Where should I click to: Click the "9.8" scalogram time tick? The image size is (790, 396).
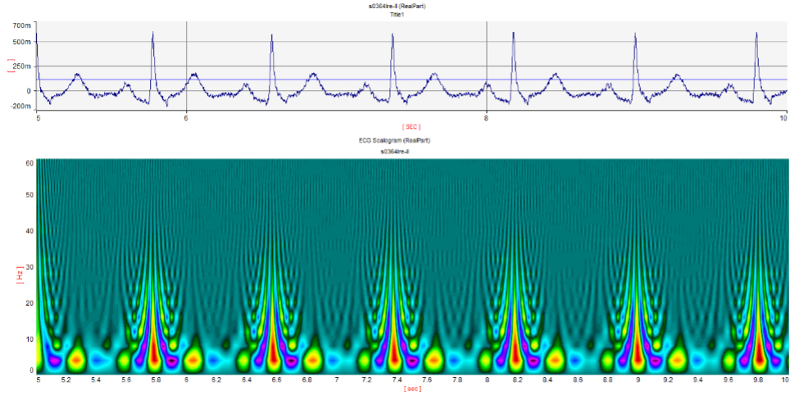point(757,380)
